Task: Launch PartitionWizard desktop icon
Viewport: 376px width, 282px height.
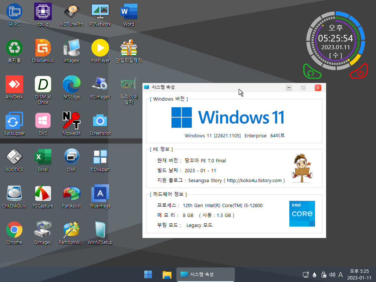Action: 72,233
